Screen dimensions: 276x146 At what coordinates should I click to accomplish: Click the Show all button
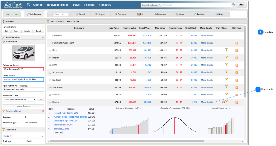click(58, 133)
